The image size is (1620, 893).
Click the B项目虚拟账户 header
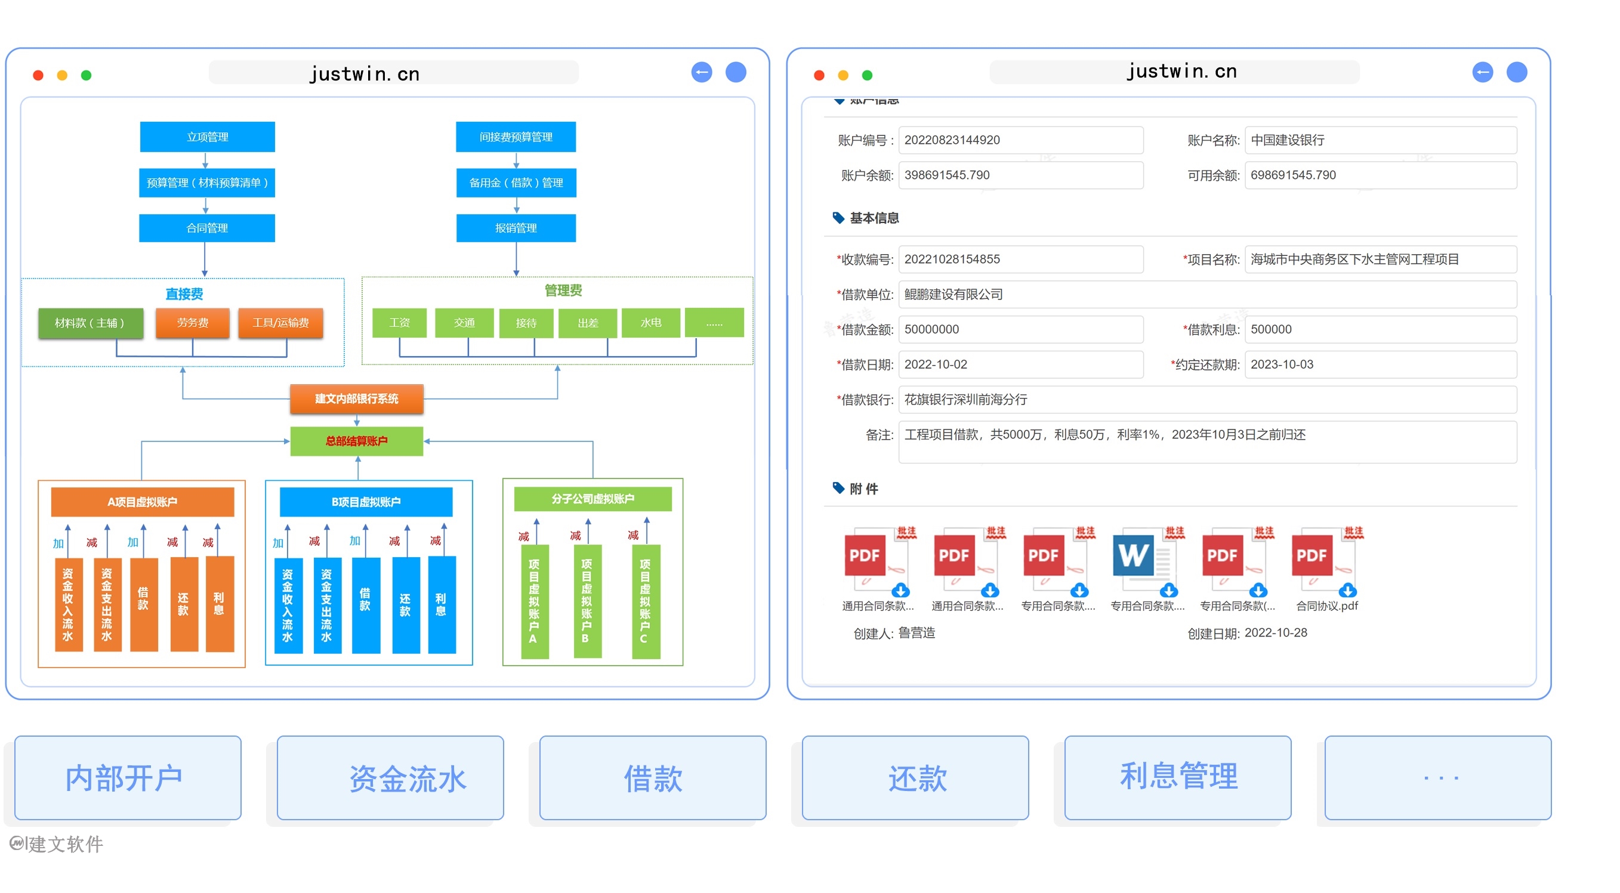click(366, 502)
